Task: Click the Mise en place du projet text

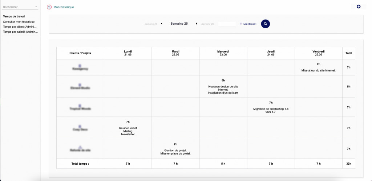Action: (175, 153)
